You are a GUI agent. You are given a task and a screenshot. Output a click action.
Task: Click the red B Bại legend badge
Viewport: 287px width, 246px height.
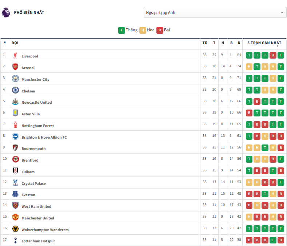(160, 30)
